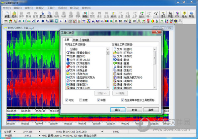Select 文件 | 另存为(A) list item

tap(77, 74)
